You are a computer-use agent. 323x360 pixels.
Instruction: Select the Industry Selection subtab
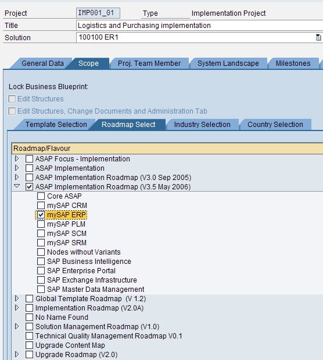202,125
